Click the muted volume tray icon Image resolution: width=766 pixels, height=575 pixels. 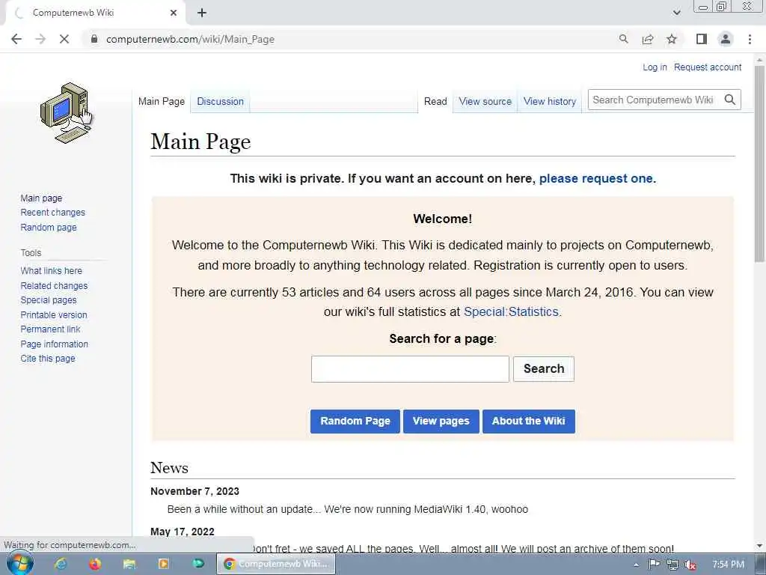[690, 565]
